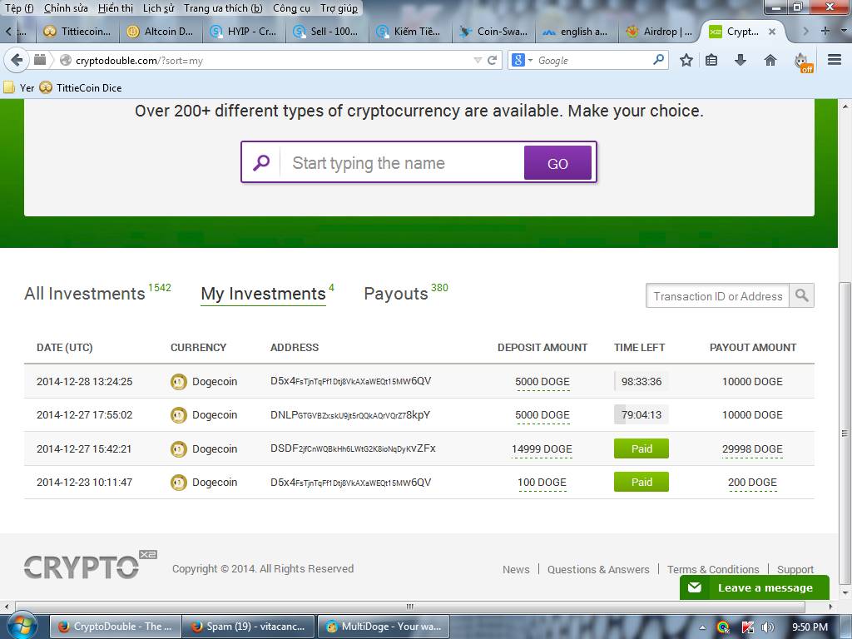Open the Công cụ menu
The image size is (852, 639).
pyautogui.click(x=291, y=8)
